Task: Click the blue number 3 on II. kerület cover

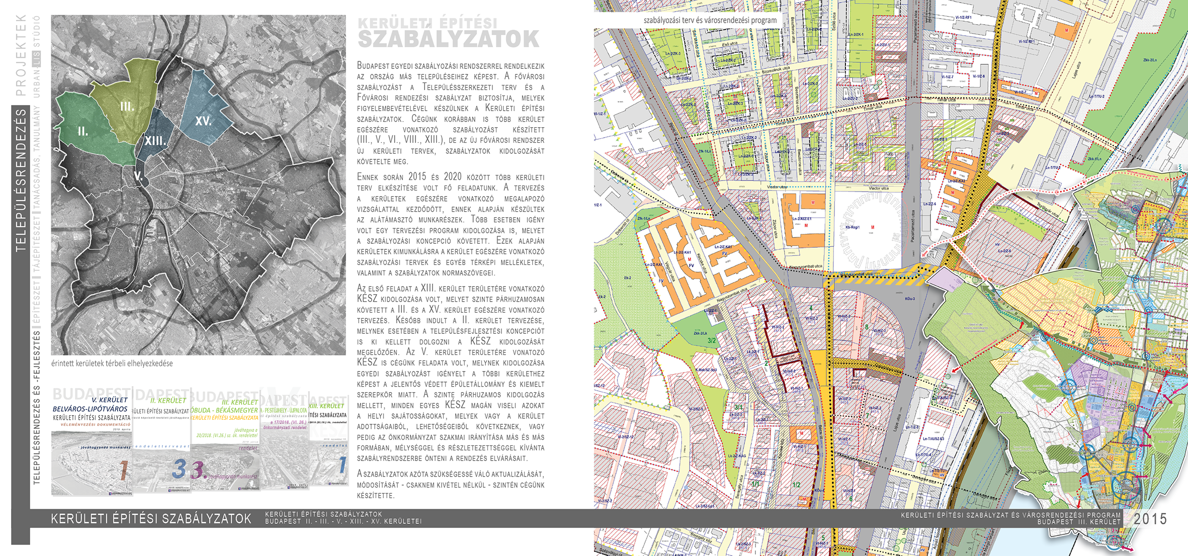Action: pyautogui.click(x=179, y=469)
